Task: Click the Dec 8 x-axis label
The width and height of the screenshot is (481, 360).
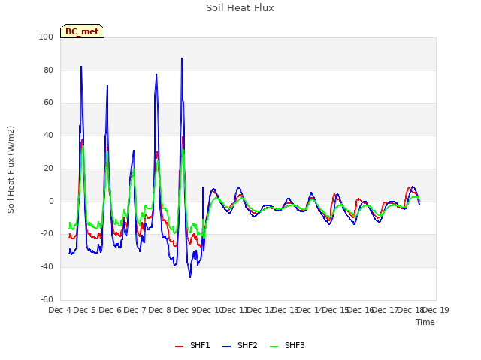Action: click(x=160, y=310)
